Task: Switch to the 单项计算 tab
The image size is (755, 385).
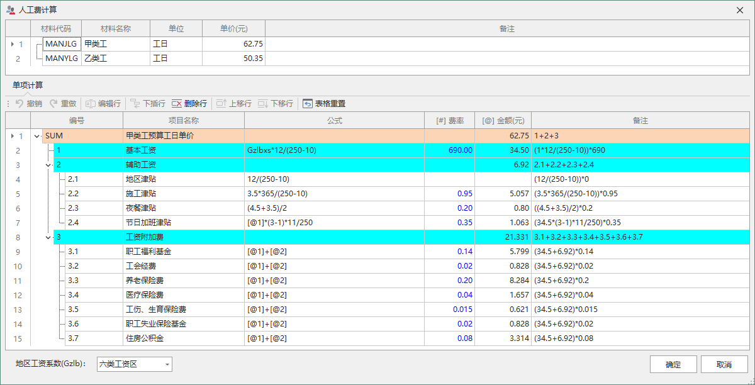Action: coord(28,86)
